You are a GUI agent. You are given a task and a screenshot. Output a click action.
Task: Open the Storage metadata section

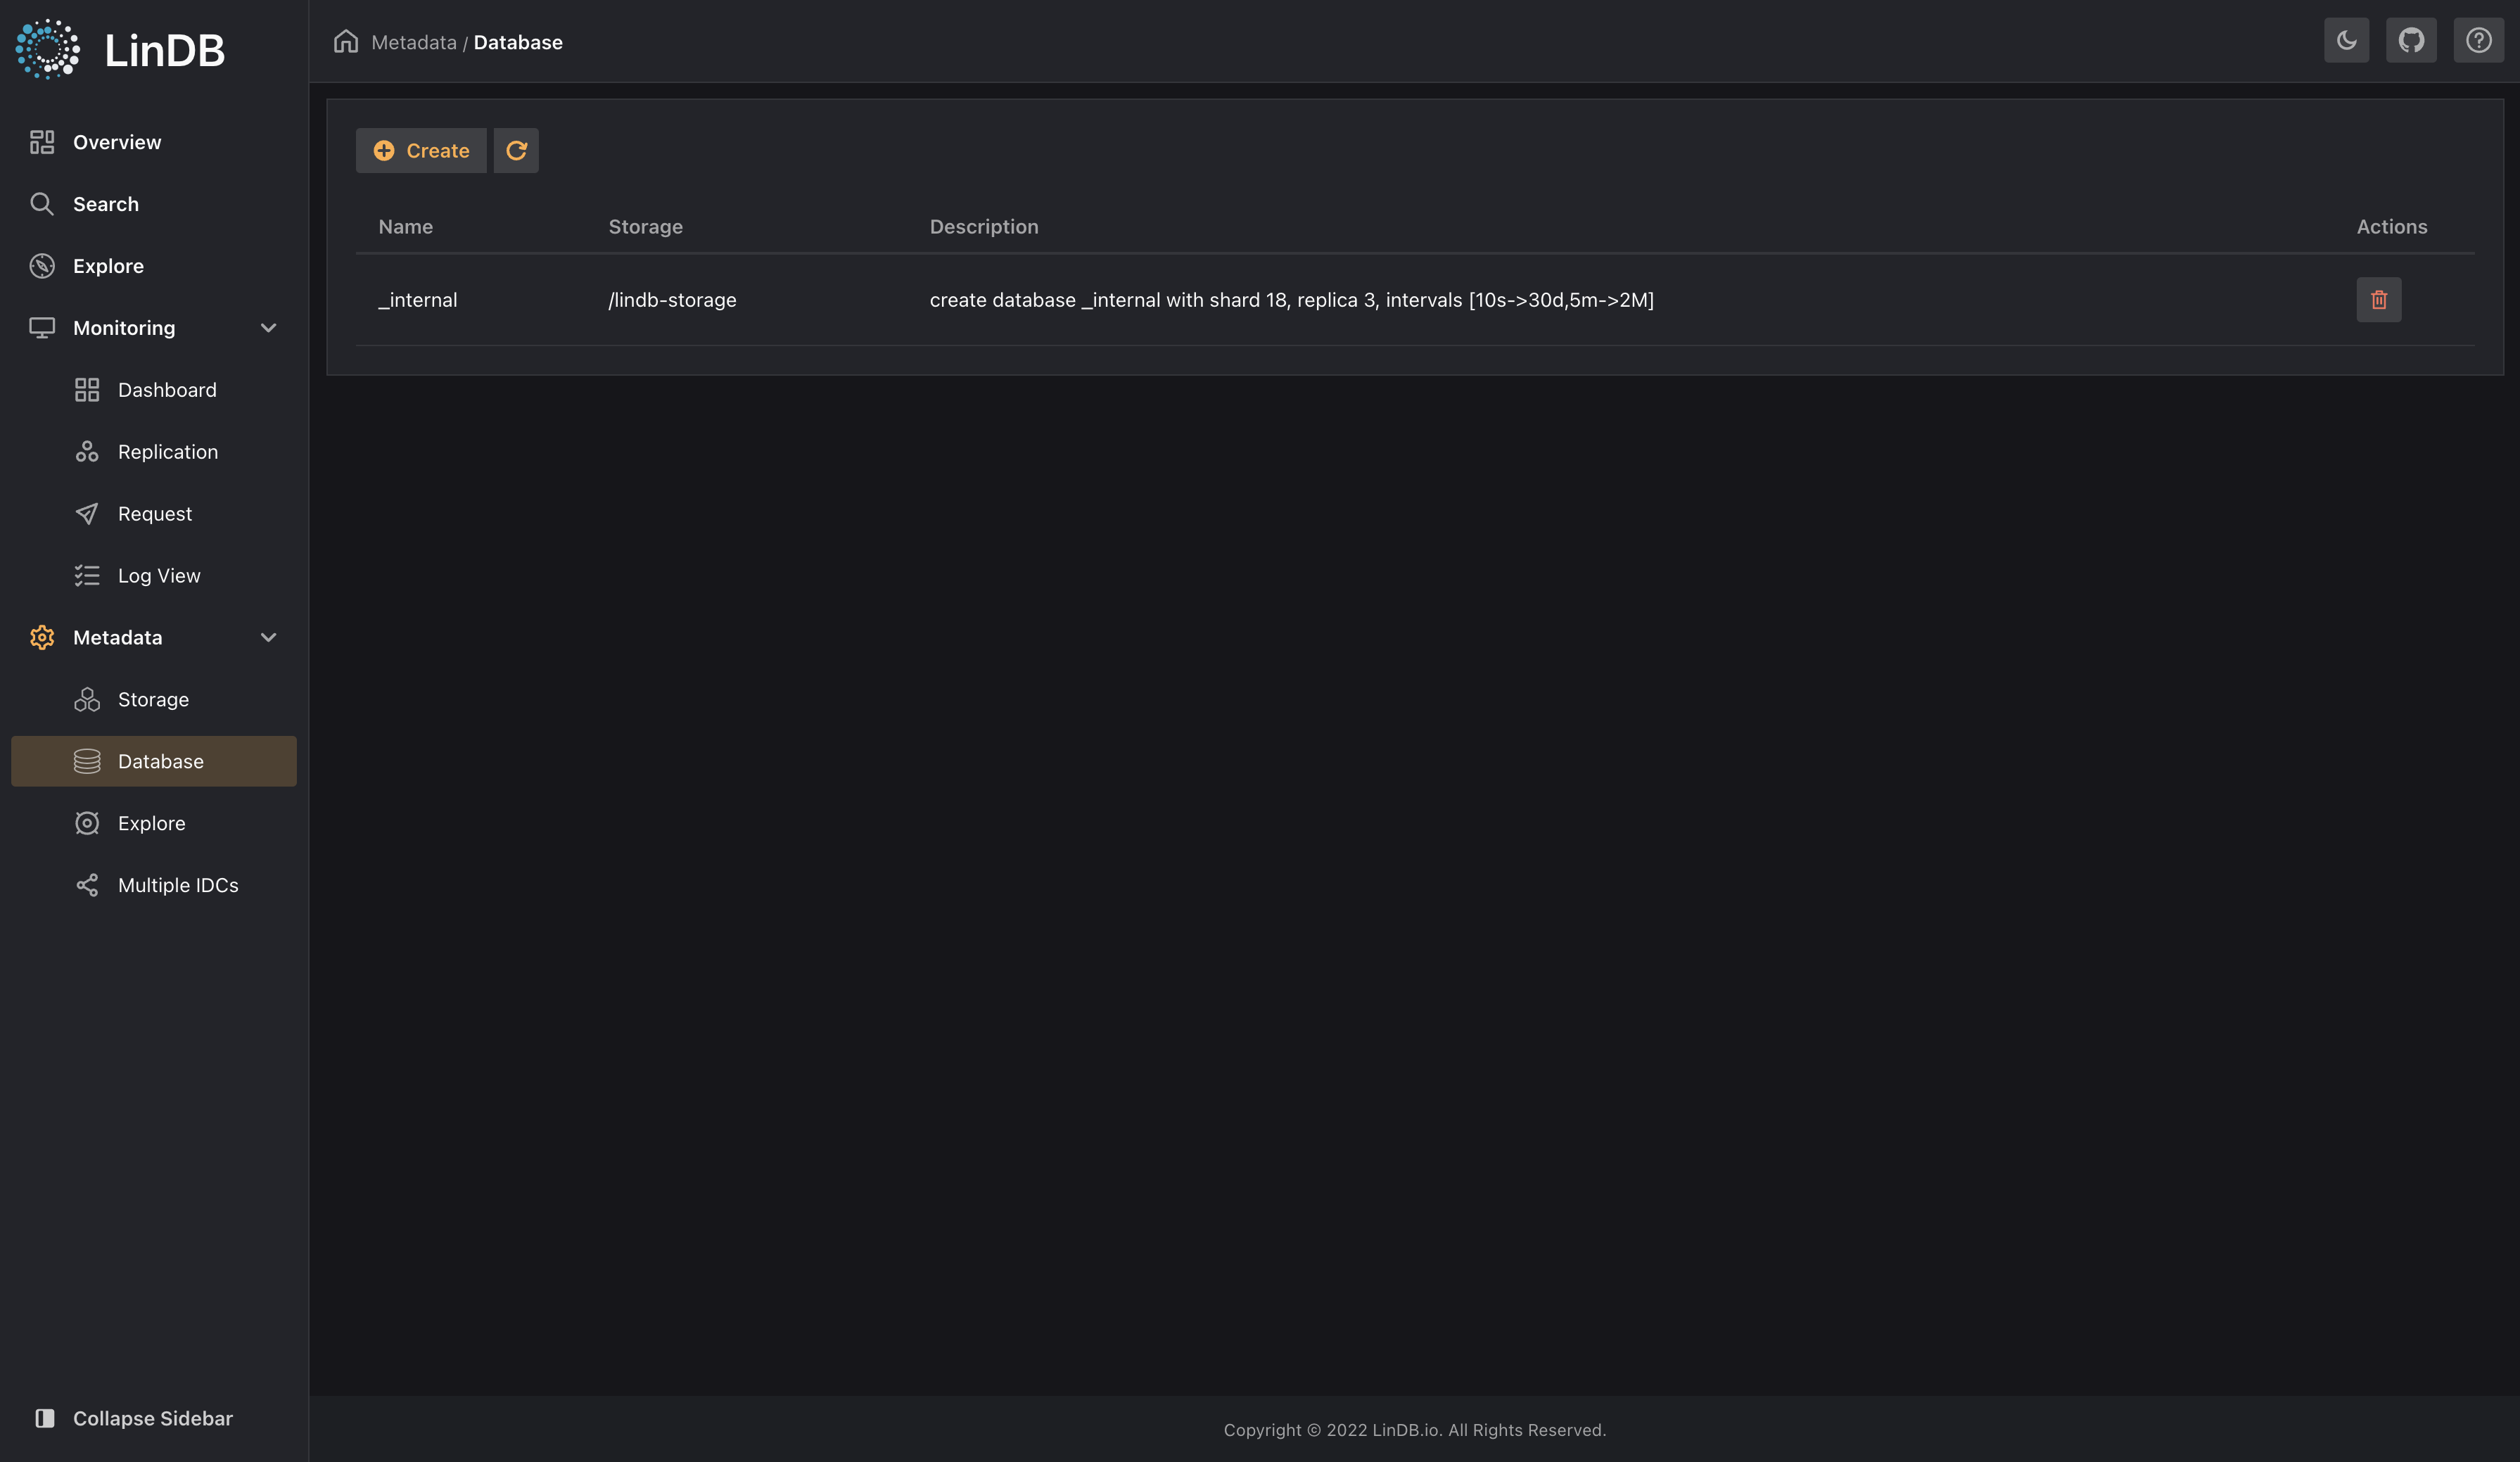[x=153, y=699]
